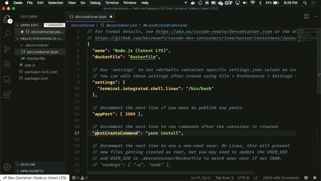Open the Apple menu

click(7, 3)
